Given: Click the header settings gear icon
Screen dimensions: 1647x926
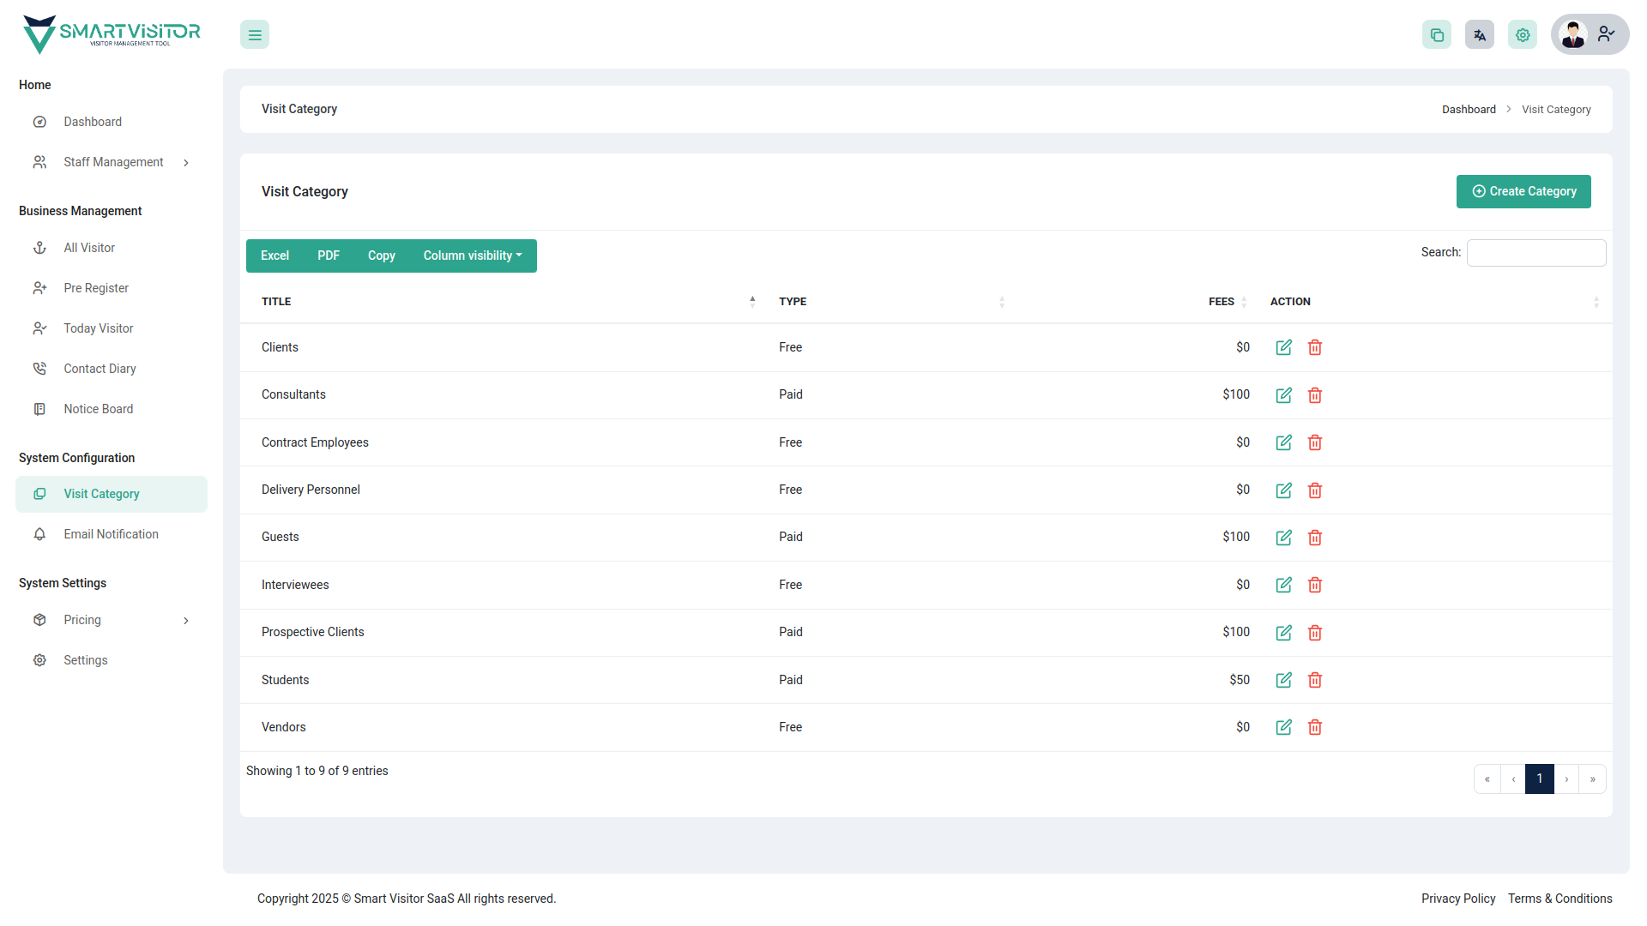Looking at the screenshot, I should 1523,34.
